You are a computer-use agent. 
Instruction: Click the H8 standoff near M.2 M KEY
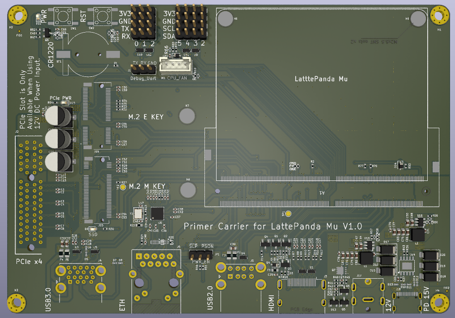click(188, 190)
